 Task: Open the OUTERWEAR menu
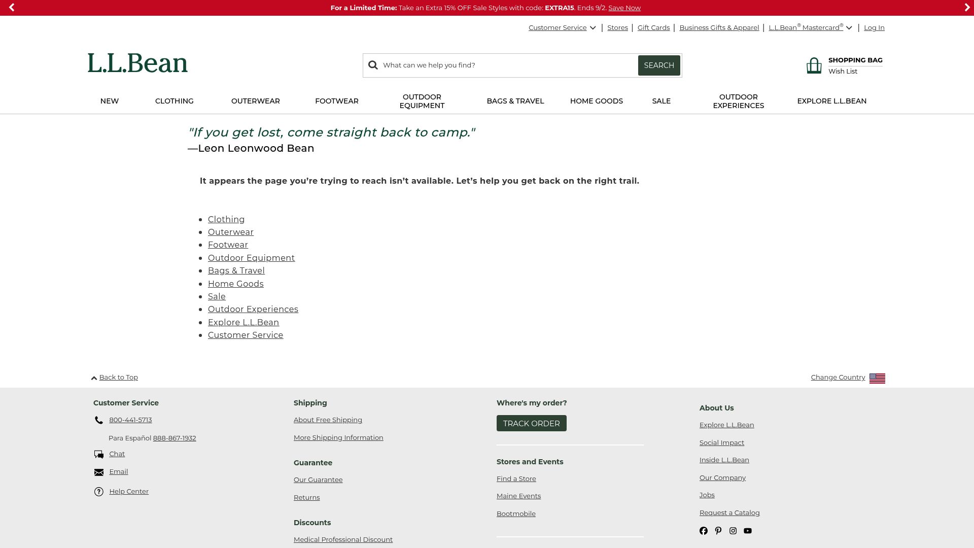click(256, 101)
